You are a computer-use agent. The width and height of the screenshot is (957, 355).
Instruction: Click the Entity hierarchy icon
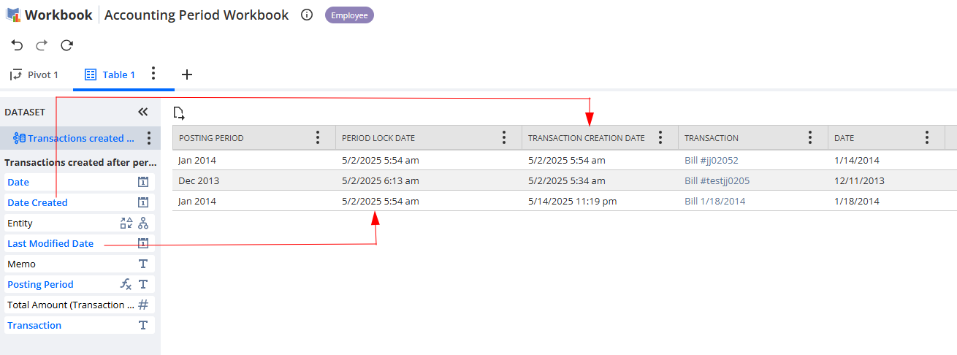tap(143, 223)
